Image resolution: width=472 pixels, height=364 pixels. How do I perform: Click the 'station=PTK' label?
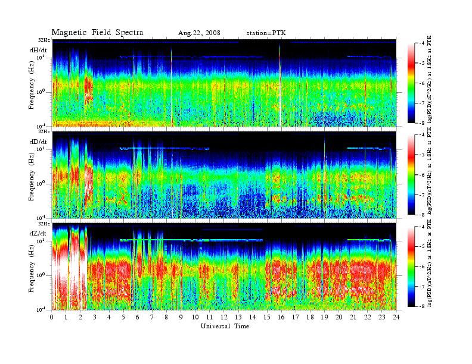266,33
